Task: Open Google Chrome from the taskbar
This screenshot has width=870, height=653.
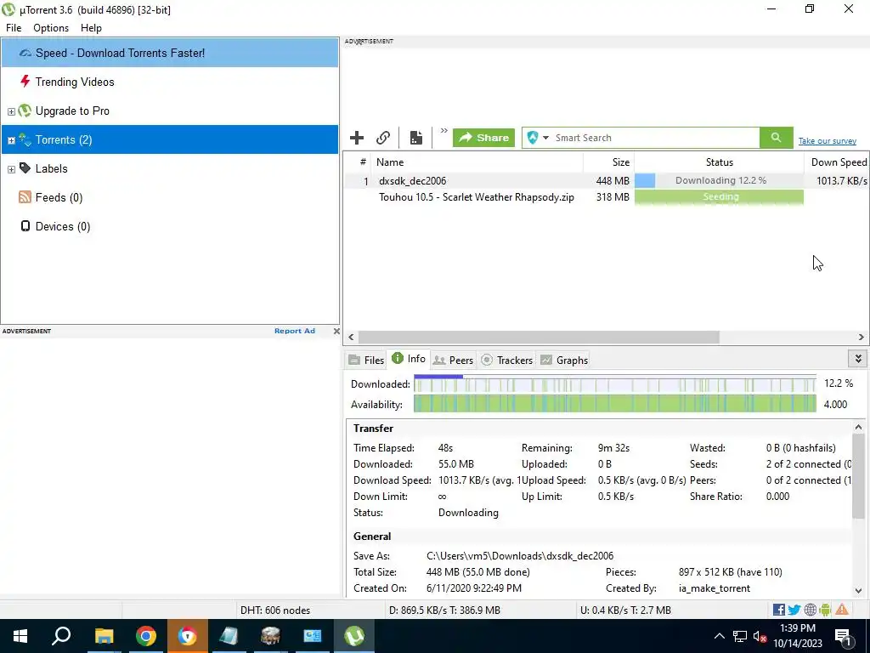Action: (x=146, y=636)
